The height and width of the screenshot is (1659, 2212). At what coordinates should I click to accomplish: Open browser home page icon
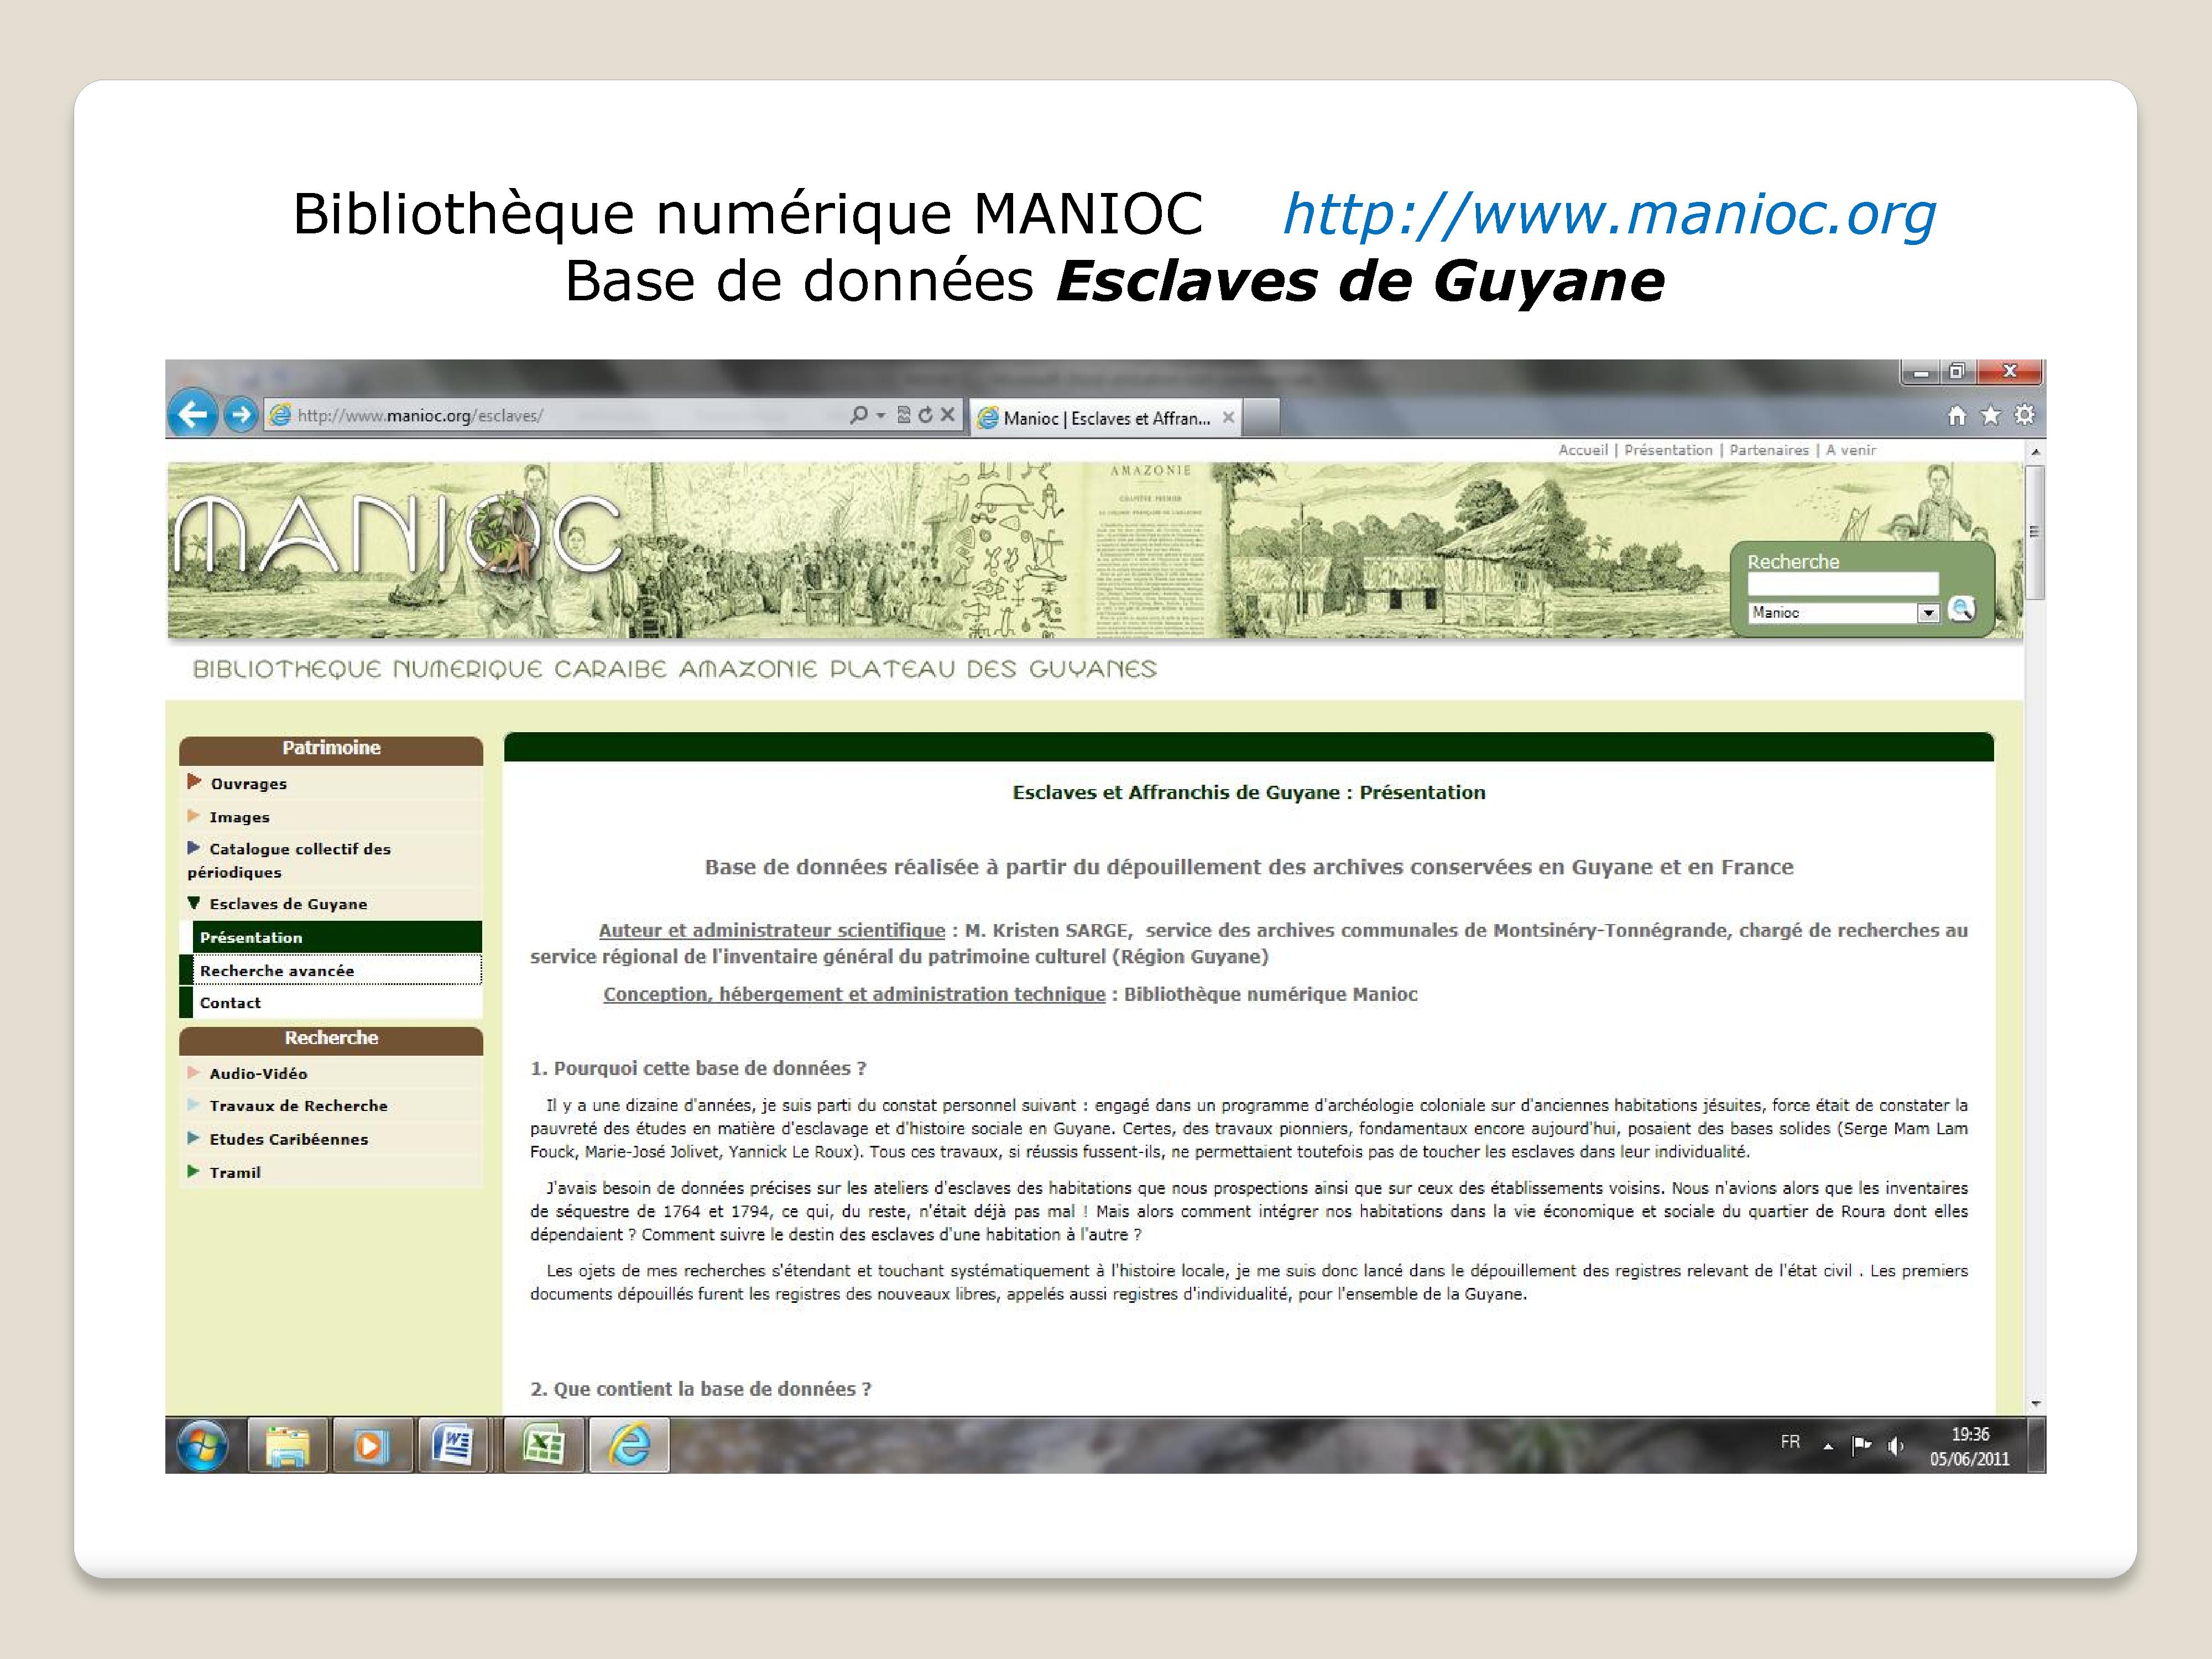pos(1957,415)
